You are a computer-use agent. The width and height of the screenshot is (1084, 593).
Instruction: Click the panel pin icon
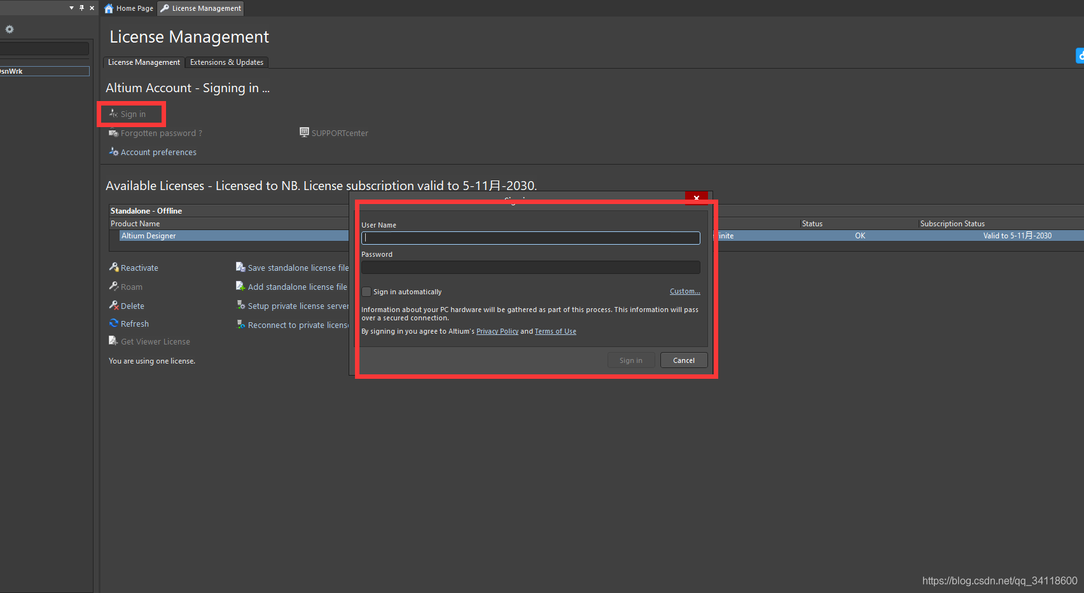(81, 8)
